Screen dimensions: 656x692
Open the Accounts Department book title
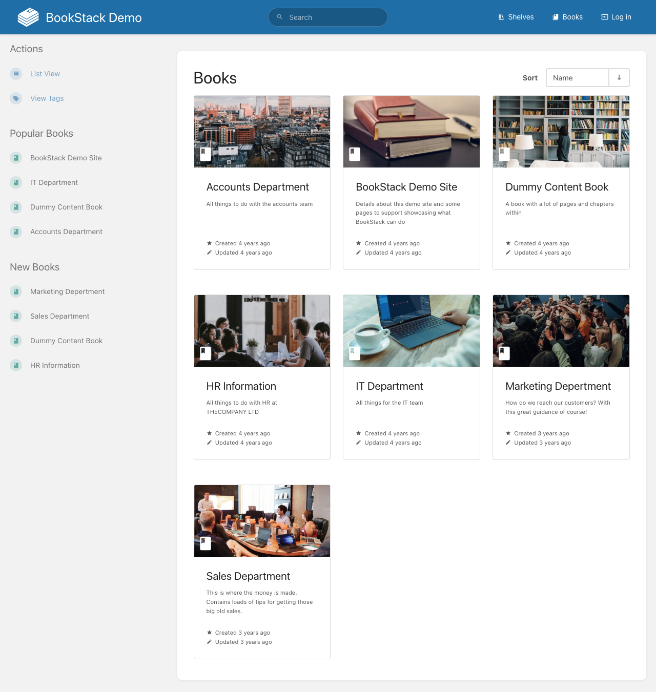pos(257,187)
